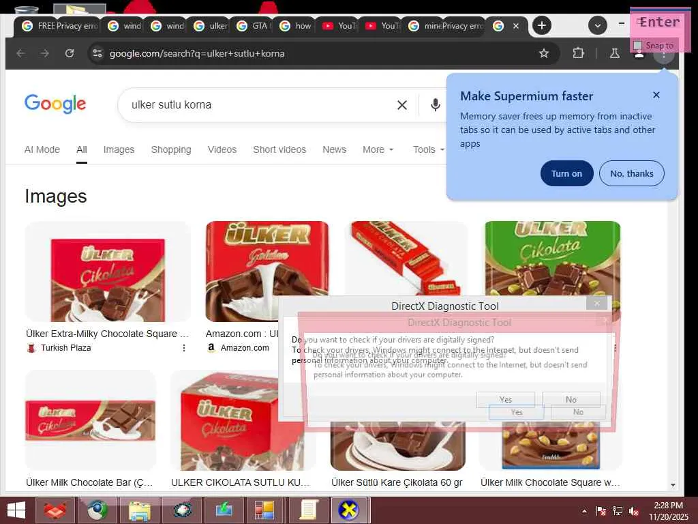Screen dimensions: 698x524
Task: Open the network icon in the system tray
Action: [618, 511]
